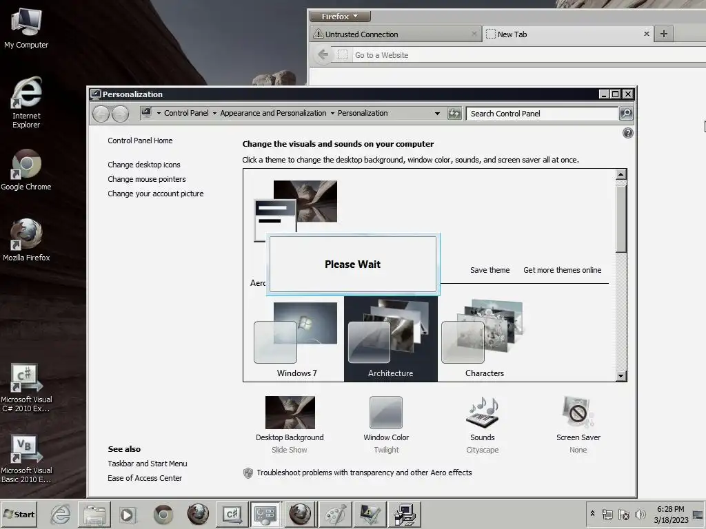
Task: Open Control Panel Home link
Action: (x=140, y=141)
